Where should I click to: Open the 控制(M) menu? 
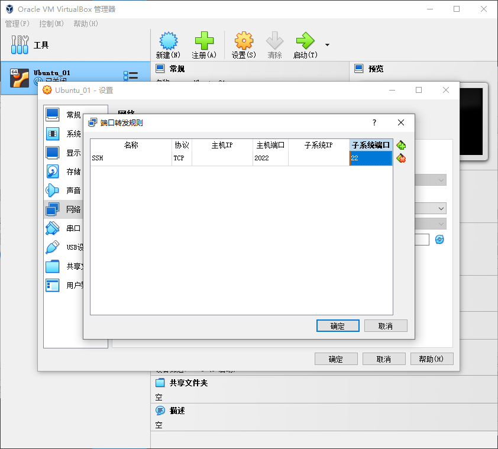point(51,24)
